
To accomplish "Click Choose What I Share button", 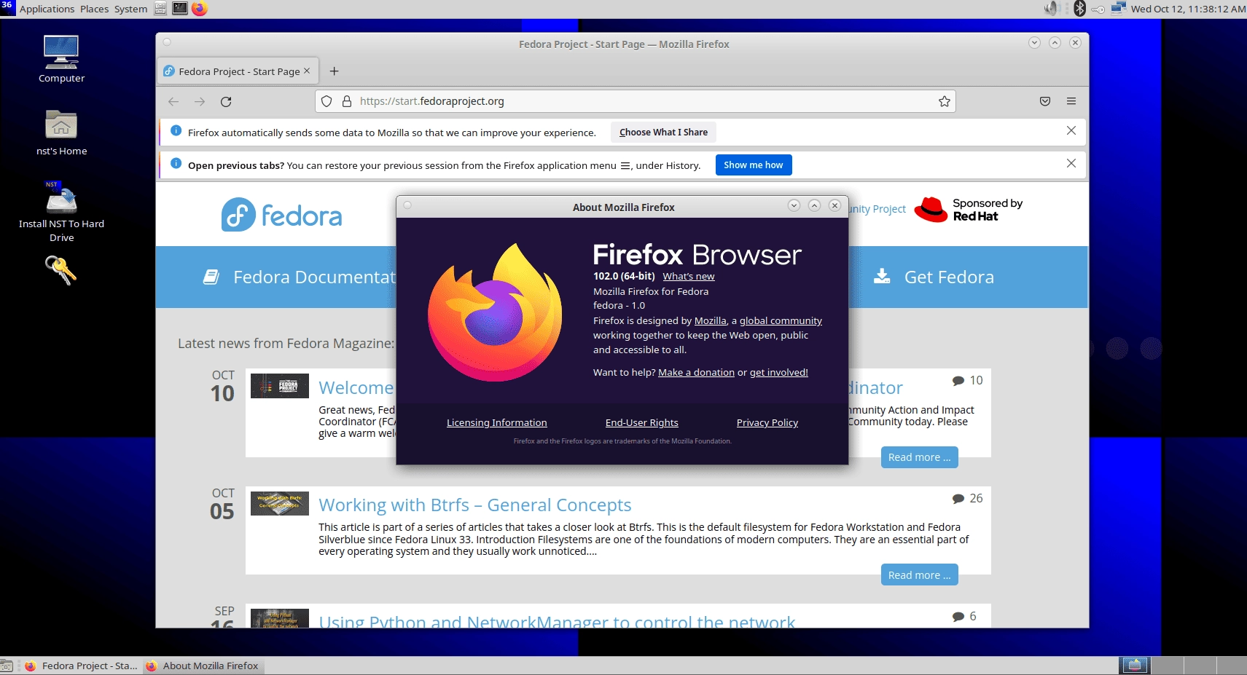I will point(663,132).
